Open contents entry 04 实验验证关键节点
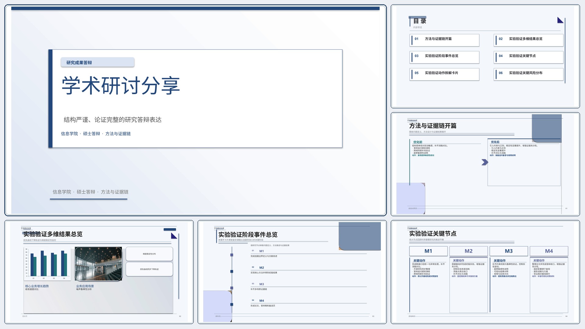The height and width of the screenshot is (329, 585). tap(529, 57)
